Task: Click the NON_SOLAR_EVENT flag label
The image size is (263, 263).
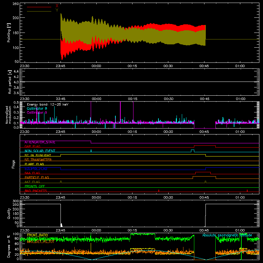Action: coord(40,151)
